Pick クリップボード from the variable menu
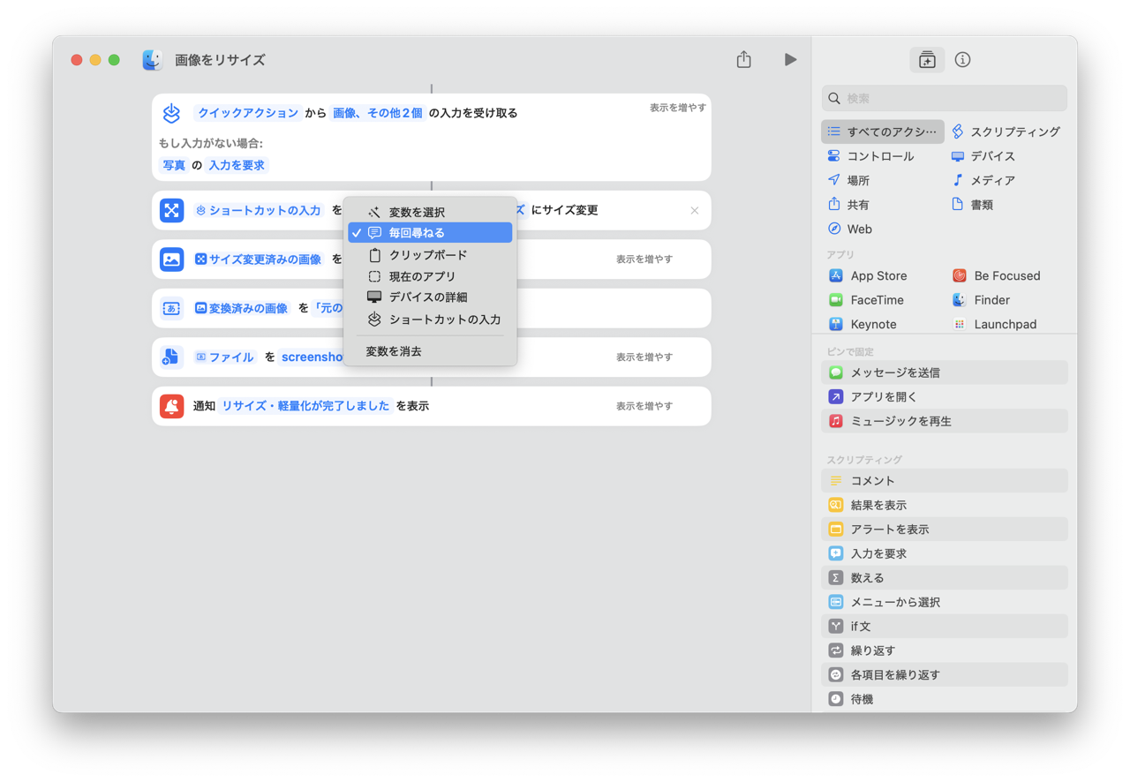 click(x=430, y=255)
